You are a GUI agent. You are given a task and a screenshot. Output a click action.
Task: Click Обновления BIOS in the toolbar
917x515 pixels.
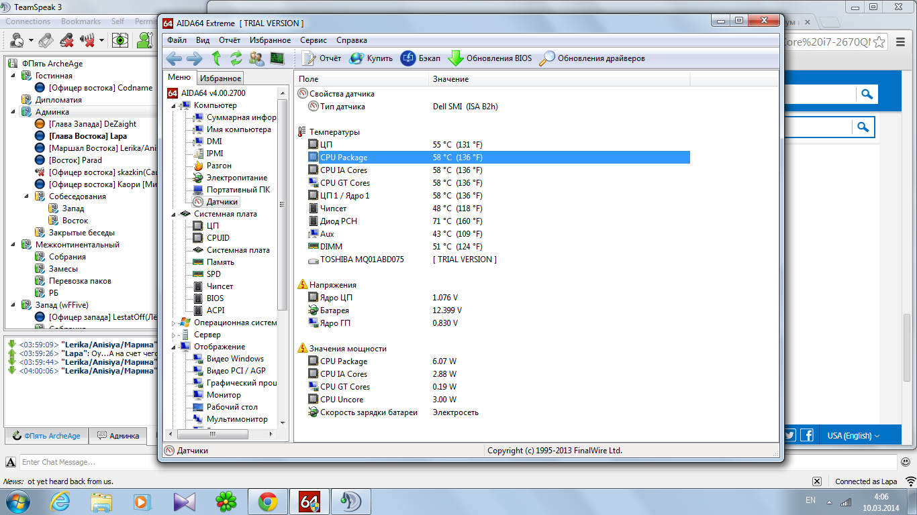pyautogui.click(x=490, y=58)
